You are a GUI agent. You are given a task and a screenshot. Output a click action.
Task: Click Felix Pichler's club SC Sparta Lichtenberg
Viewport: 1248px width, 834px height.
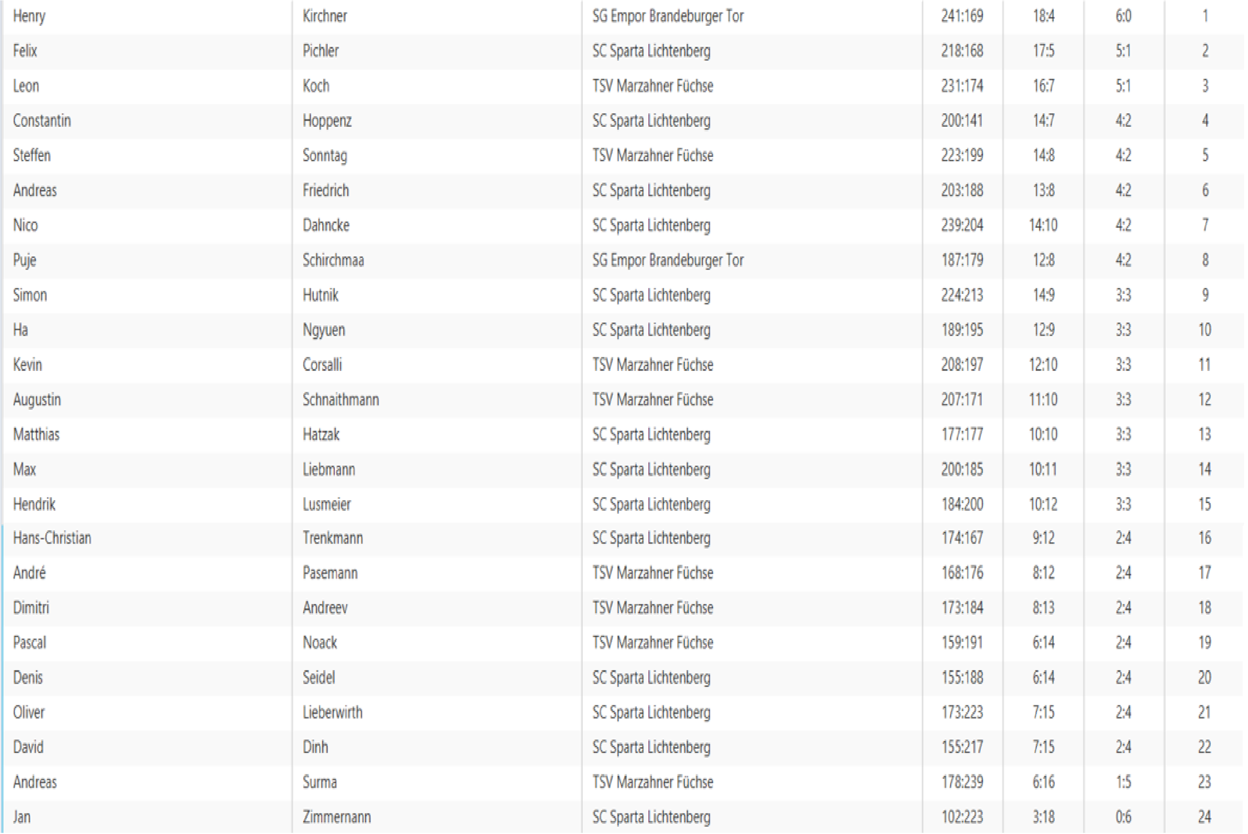[651, 51]
